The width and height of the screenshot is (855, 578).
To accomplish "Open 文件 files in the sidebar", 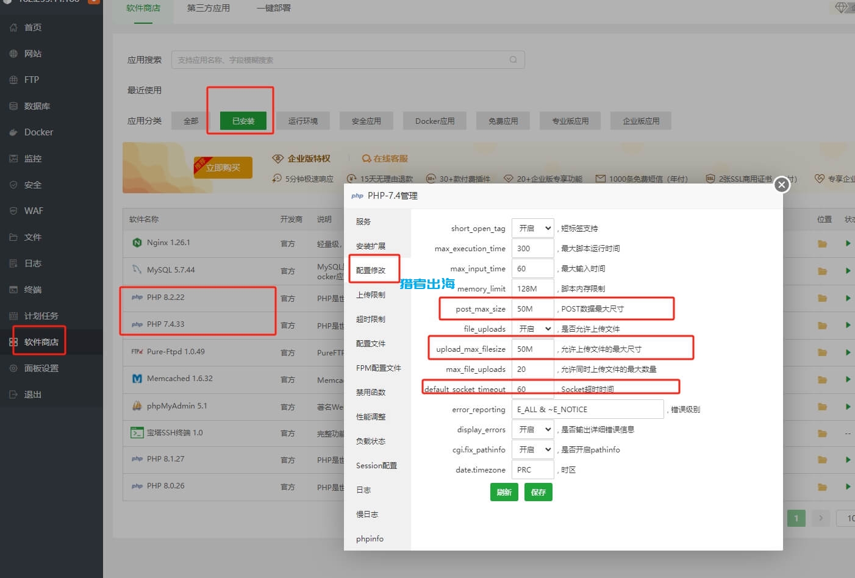I will (33, 237).
